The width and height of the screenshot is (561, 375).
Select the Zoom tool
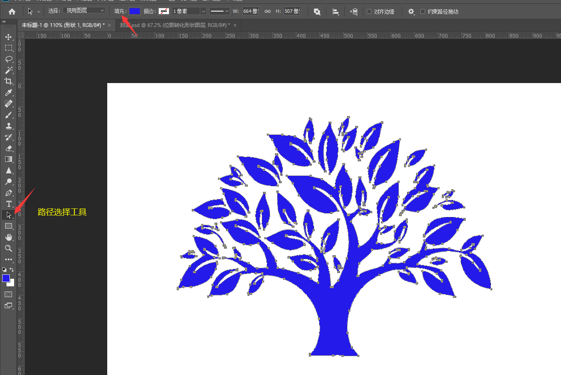(x=8, y=248)
